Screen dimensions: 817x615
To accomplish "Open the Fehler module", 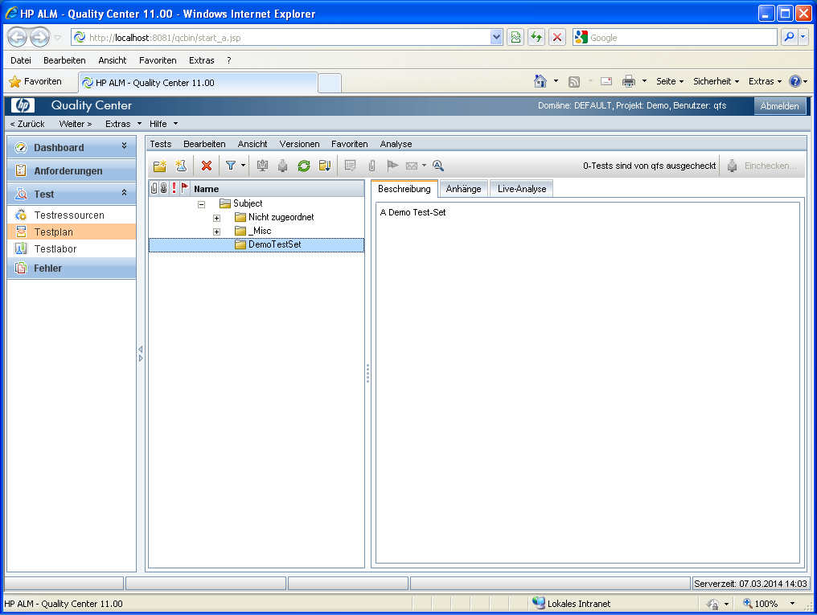I will 72,269.
